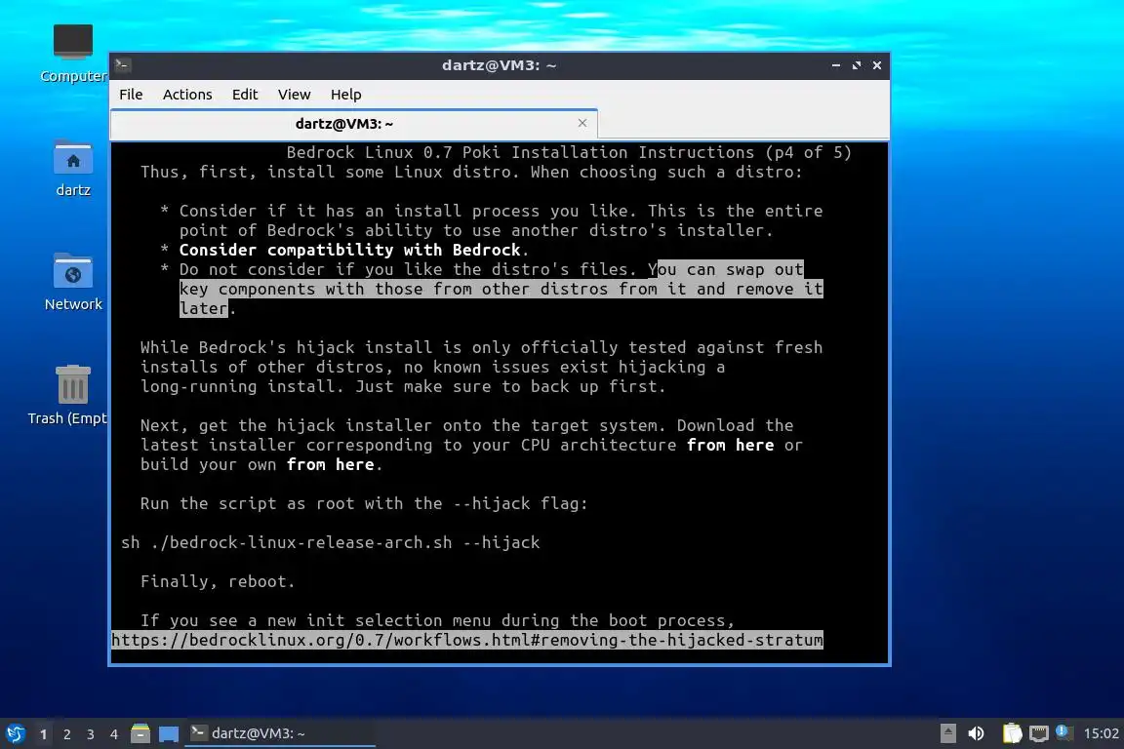The image size is (1124, 749).
Task: Close the terminal window
Action: pos(877,65)
